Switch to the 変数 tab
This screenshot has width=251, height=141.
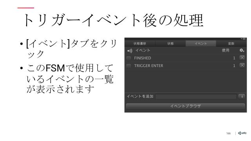[231, 43]
